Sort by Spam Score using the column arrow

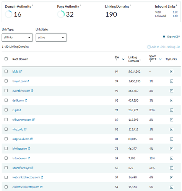tap(160, 59)
